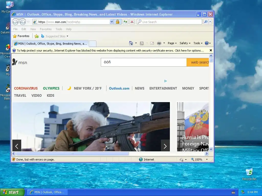
Task: Open the Outlook.com link
Action: (x=119, y=88)
